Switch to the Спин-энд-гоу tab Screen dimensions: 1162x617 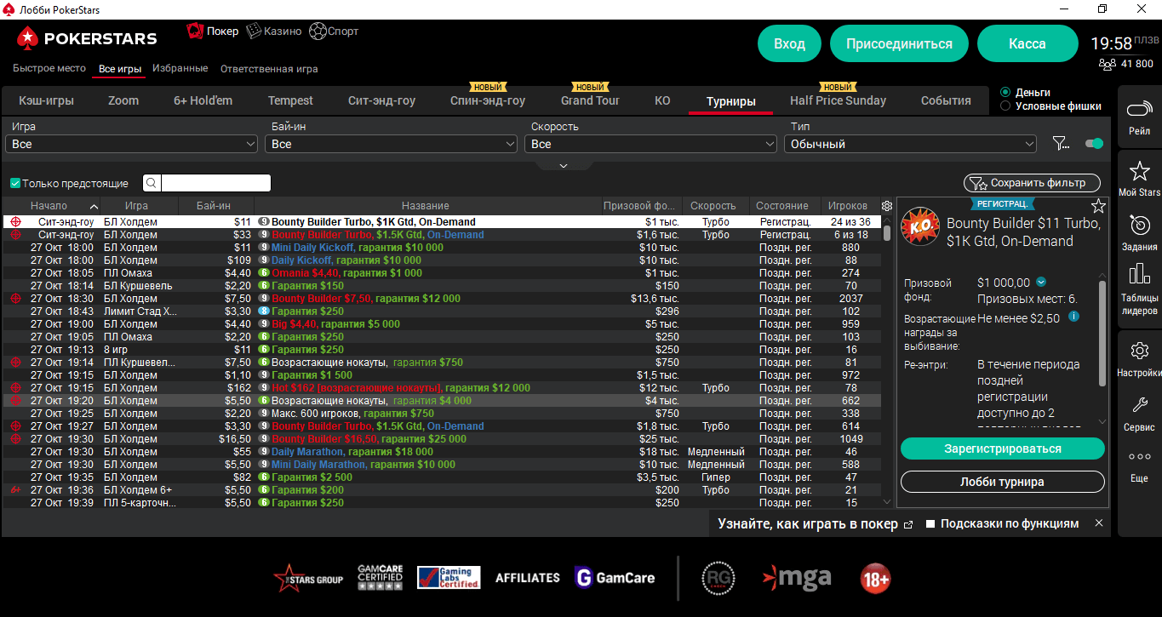click(x=488, y=100)
